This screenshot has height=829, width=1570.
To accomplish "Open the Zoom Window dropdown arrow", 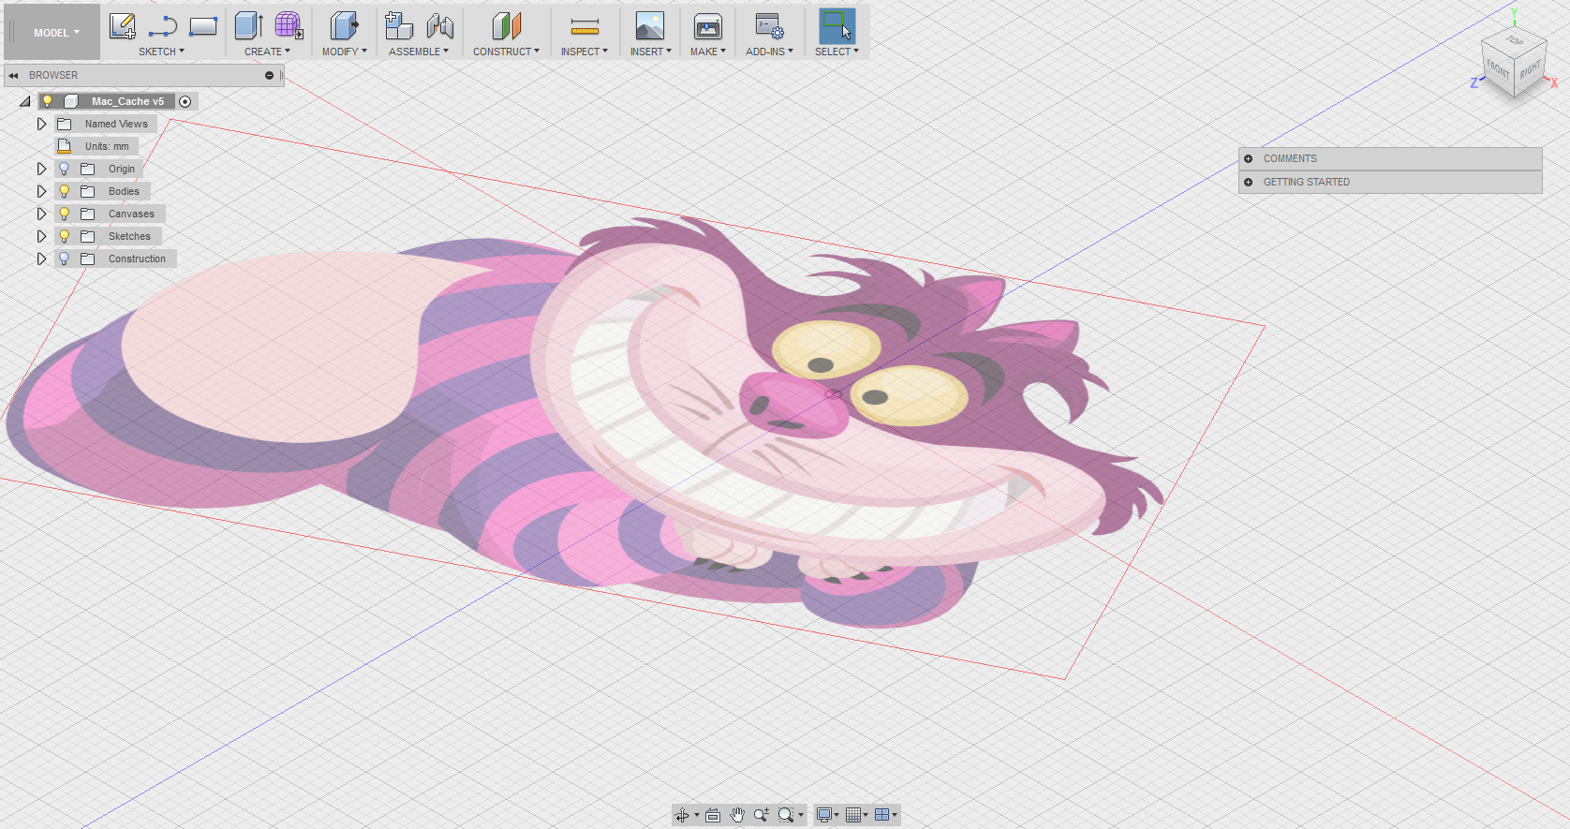I will pos(801,815).
